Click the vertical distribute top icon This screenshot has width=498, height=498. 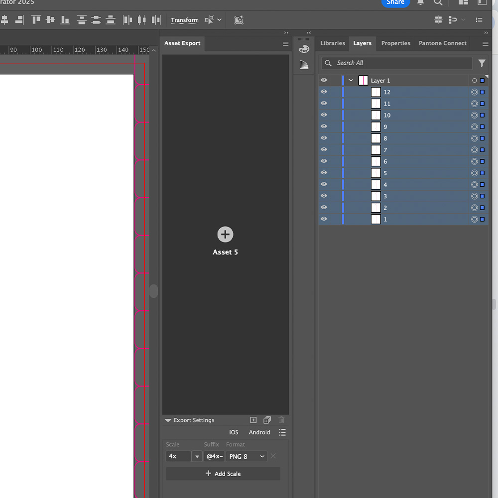click(82, 20)
